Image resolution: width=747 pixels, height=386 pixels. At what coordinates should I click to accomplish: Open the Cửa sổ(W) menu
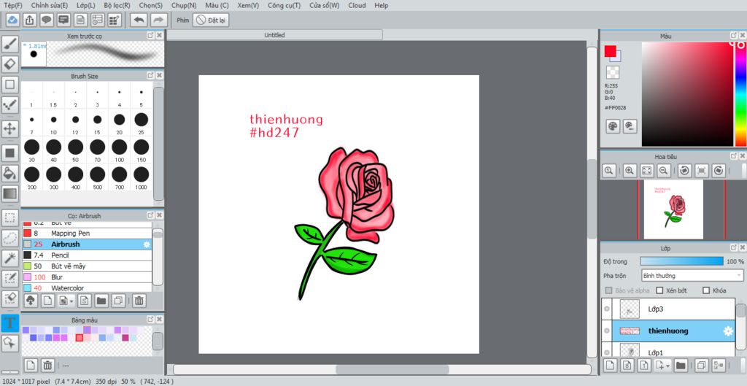pos(325,5)
